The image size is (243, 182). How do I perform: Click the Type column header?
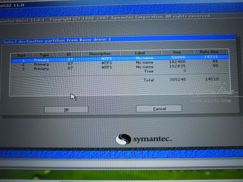(x=44, y=55)
